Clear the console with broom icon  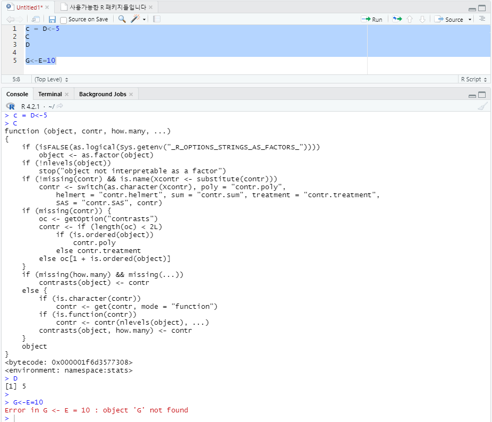(x=482, y=106)
